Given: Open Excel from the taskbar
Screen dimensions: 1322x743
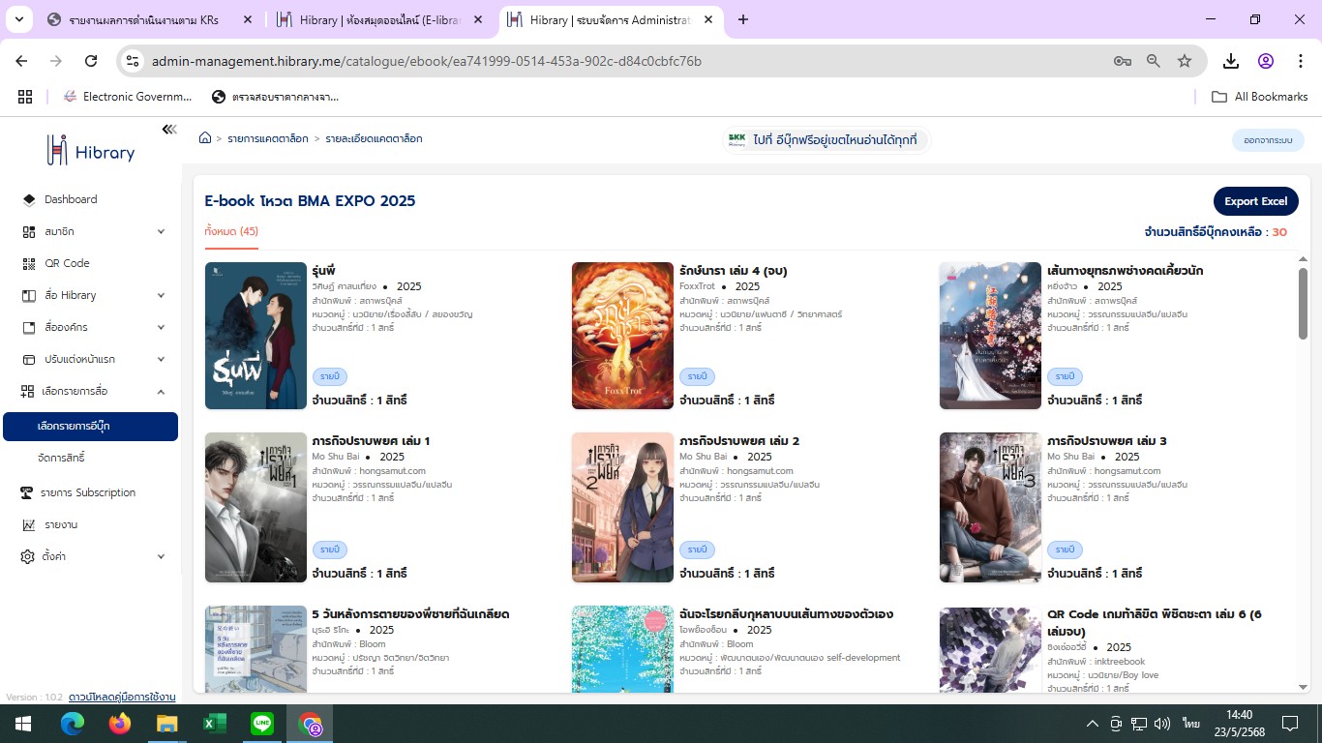Looking at the screenshot, I should [214, 724].
